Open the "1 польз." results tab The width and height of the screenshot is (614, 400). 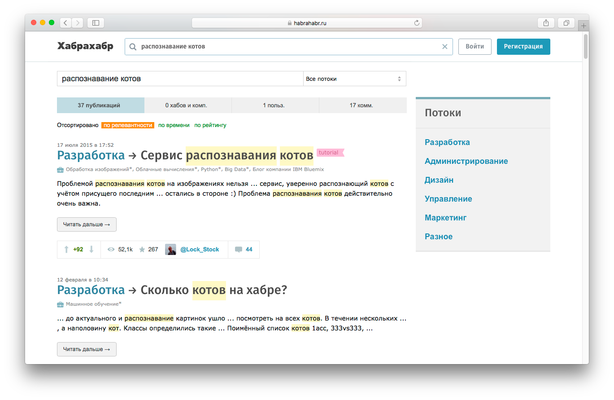click(275, 105)
